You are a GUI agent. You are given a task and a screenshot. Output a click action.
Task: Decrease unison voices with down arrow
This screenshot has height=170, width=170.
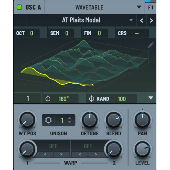[x=69, y=122]
